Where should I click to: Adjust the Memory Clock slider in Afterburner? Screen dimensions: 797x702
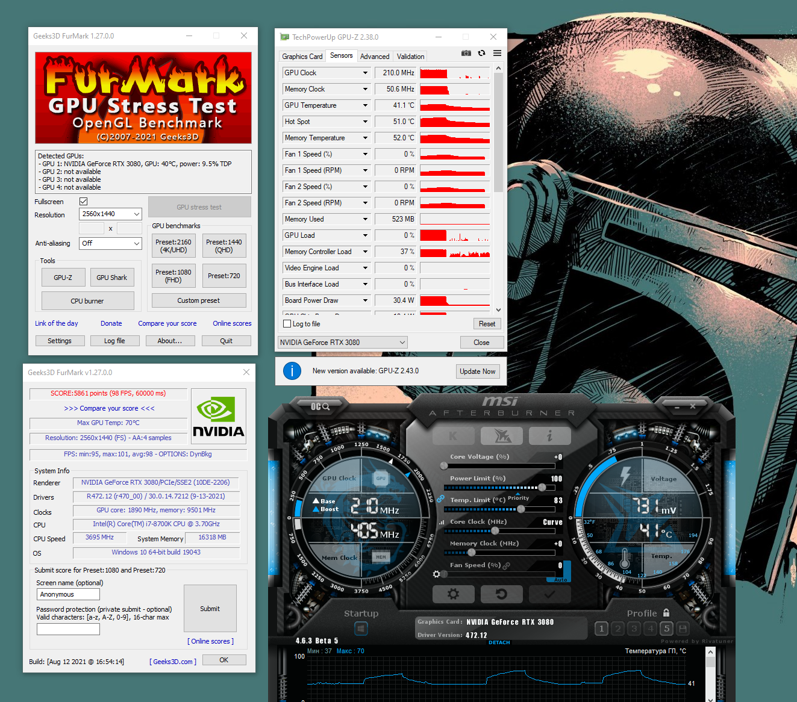click(499, 553)
